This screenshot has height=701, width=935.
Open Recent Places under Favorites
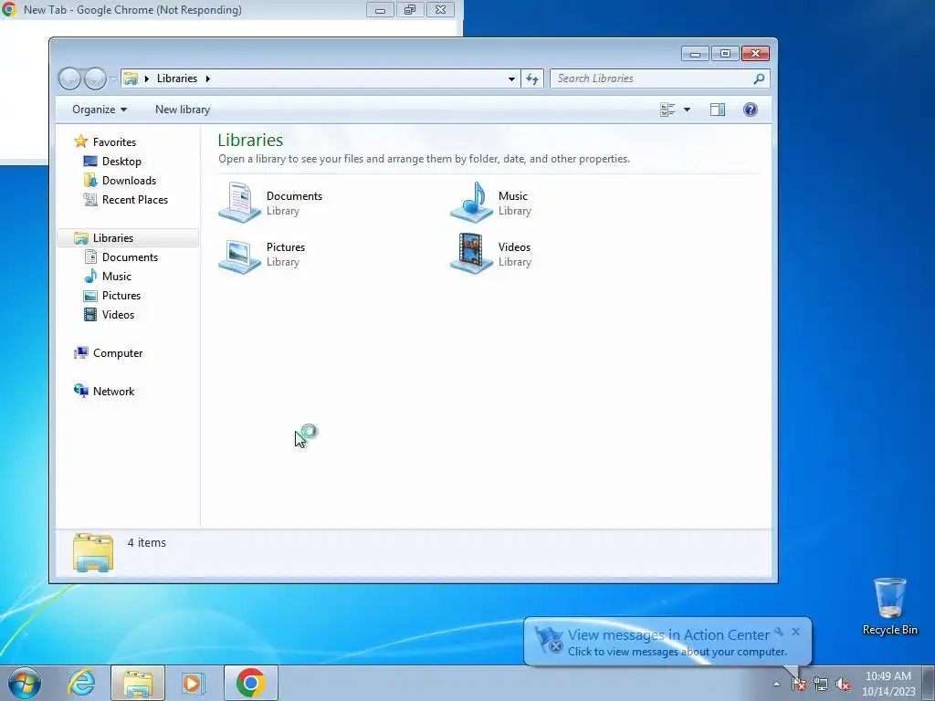(x=135, y=200)
